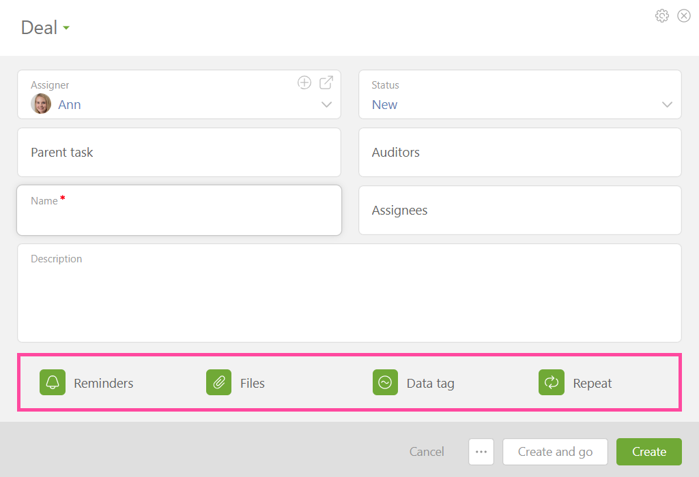Click the plus icon in the Assigner field
Image resolution: width=699 pixels, height=477 pixels.
pos(304,82)
